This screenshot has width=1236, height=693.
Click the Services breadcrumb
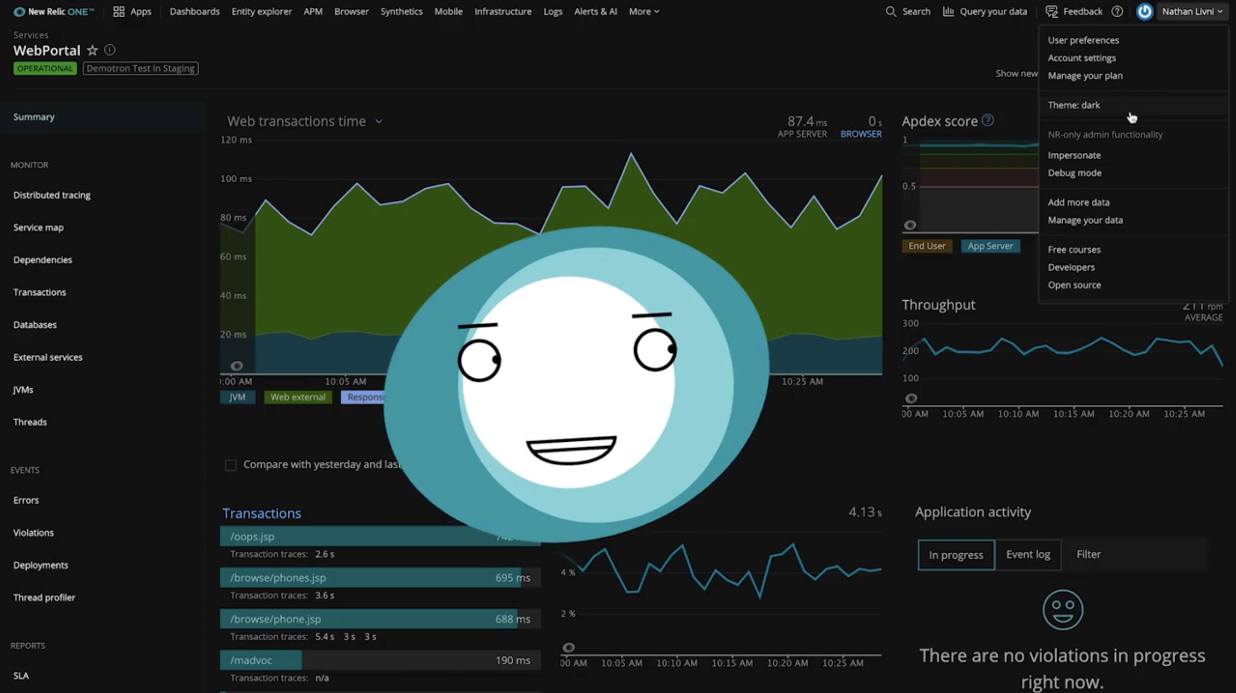click(x=31, y=35)
